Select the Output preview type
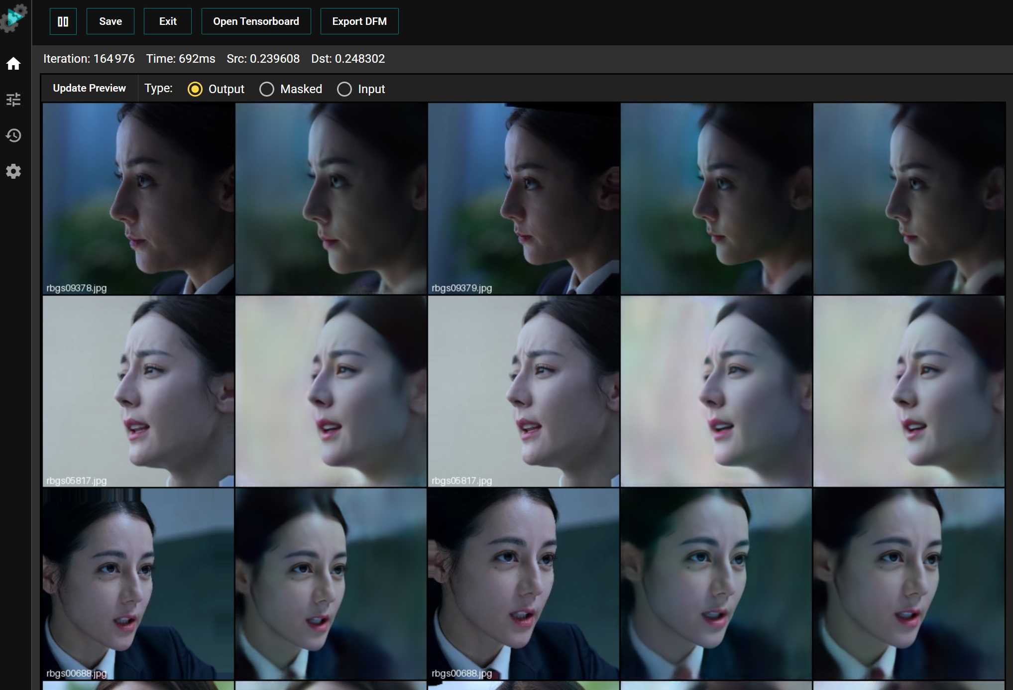 (195, 89)
